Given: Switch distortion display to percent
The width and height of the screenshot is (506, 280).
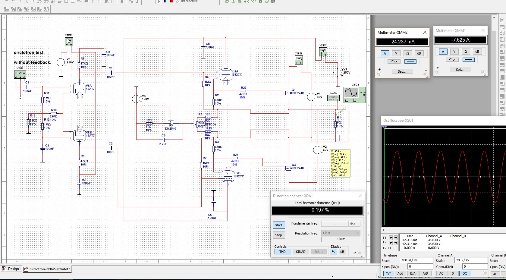Looking at the screenshot, I should 333,252.
